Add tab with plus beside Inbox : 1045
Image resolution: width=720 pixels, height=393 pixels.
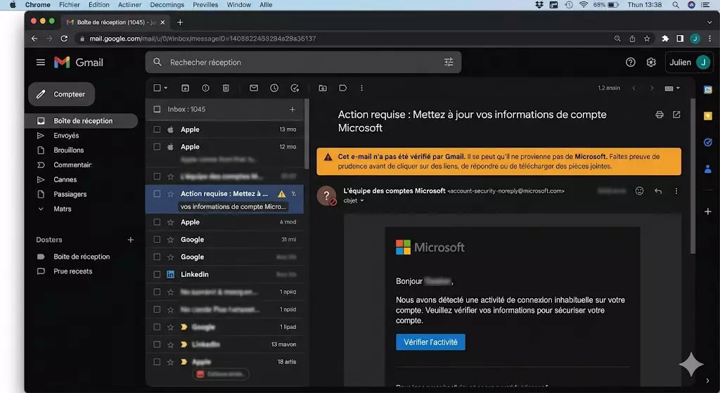pyautogui.click(x=292, y=109)
